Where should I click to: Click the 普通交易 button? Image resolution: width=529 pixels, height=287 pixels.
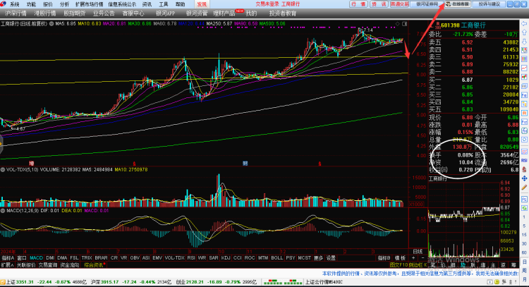399,4
